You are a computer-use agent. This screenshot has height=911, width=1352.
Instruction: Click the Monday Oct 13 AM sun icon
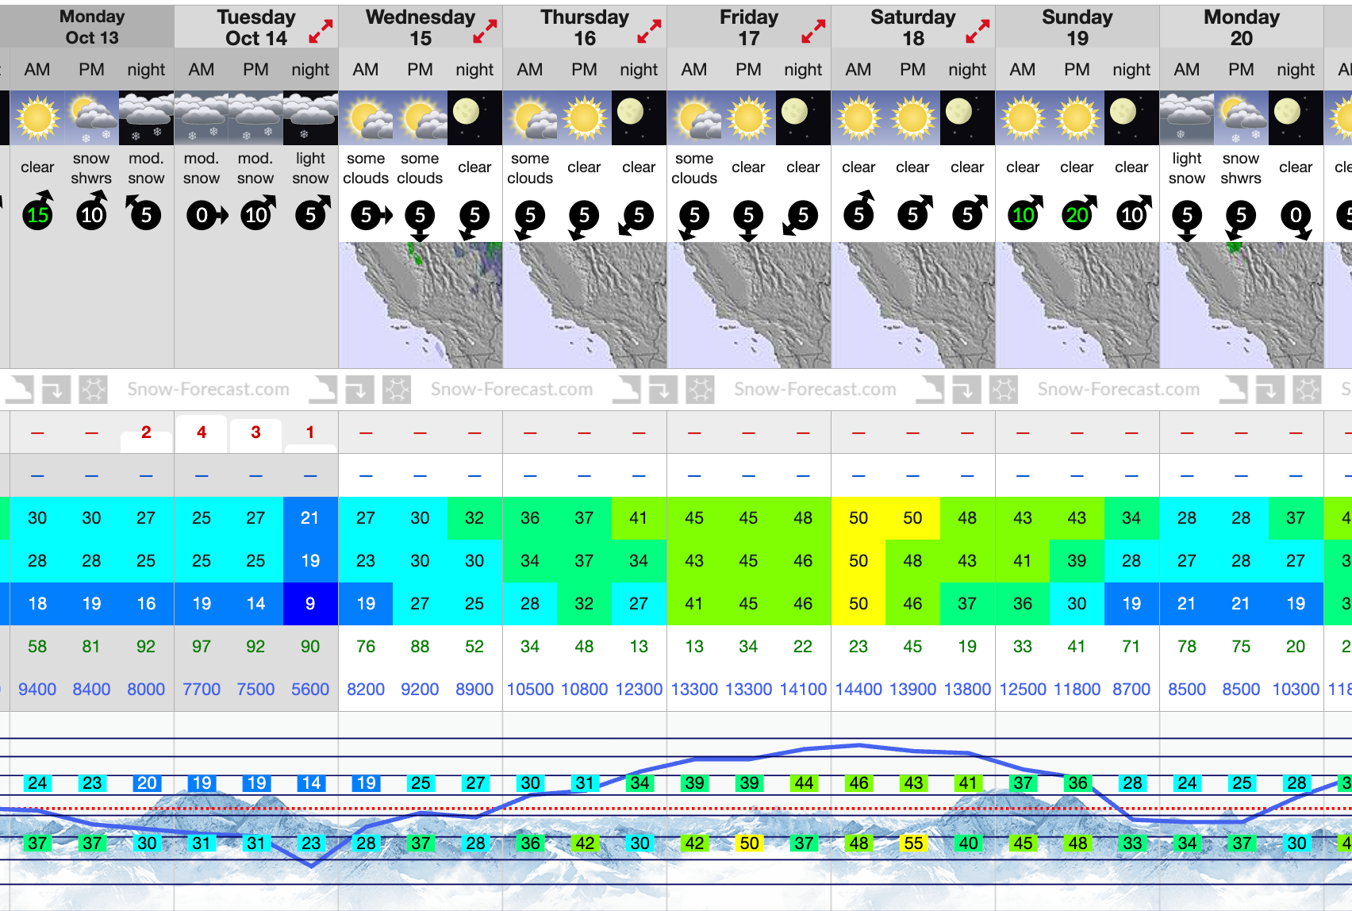[37, 117]
